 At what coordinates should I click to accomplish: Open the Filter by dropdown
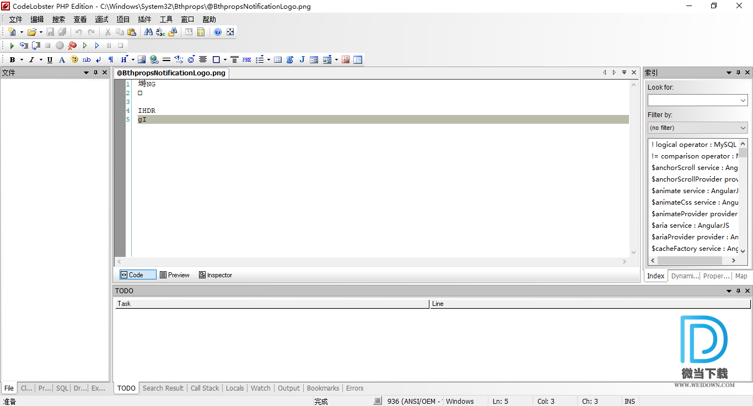pos(697,128)
